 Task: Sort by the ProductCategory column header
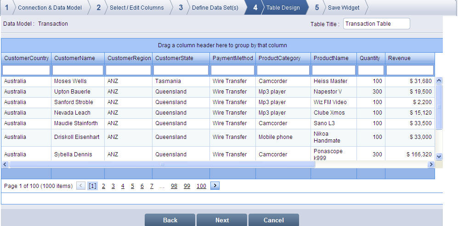(x=279, y=58)
